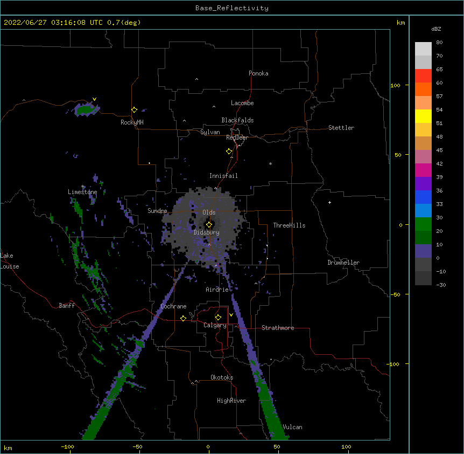Click the RockyMH label
Viewport: 464px width, 454px height.
tap(132, 122)
